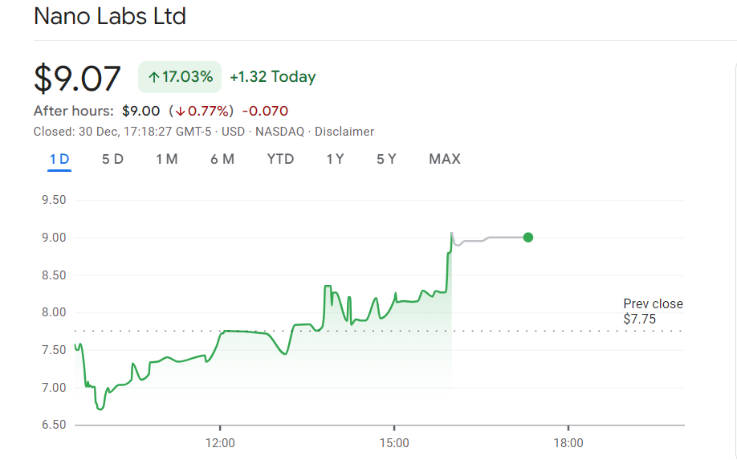The image size is (737, 460).
Task: Switch to the YTD tab
Action: (280, 159)
